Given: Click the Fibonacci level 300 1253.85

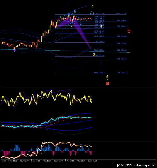Looking at the screenshot, I should pos(100,55).
